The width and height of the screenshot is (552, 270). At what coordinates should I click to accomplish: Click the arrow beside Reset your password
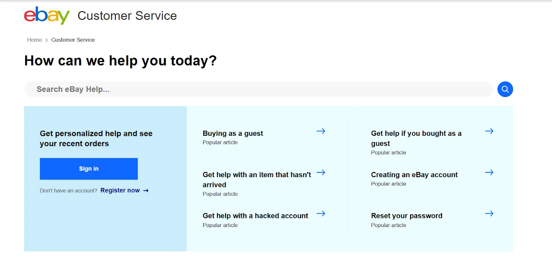pos(489,214)
